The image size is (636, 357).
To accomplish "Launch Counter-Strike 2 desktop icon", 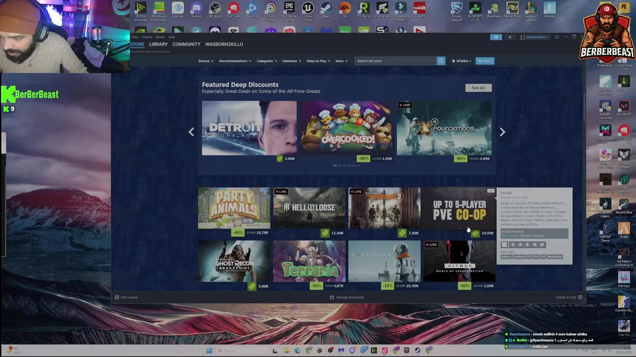I will point(624,305).
